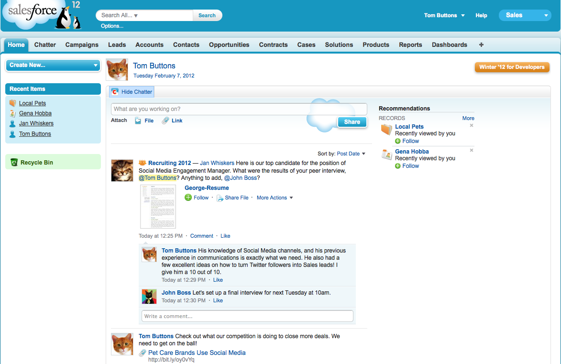561x364 pixels.
Task: Open the George-Resume document thumbnail
Action: point(158,207)
